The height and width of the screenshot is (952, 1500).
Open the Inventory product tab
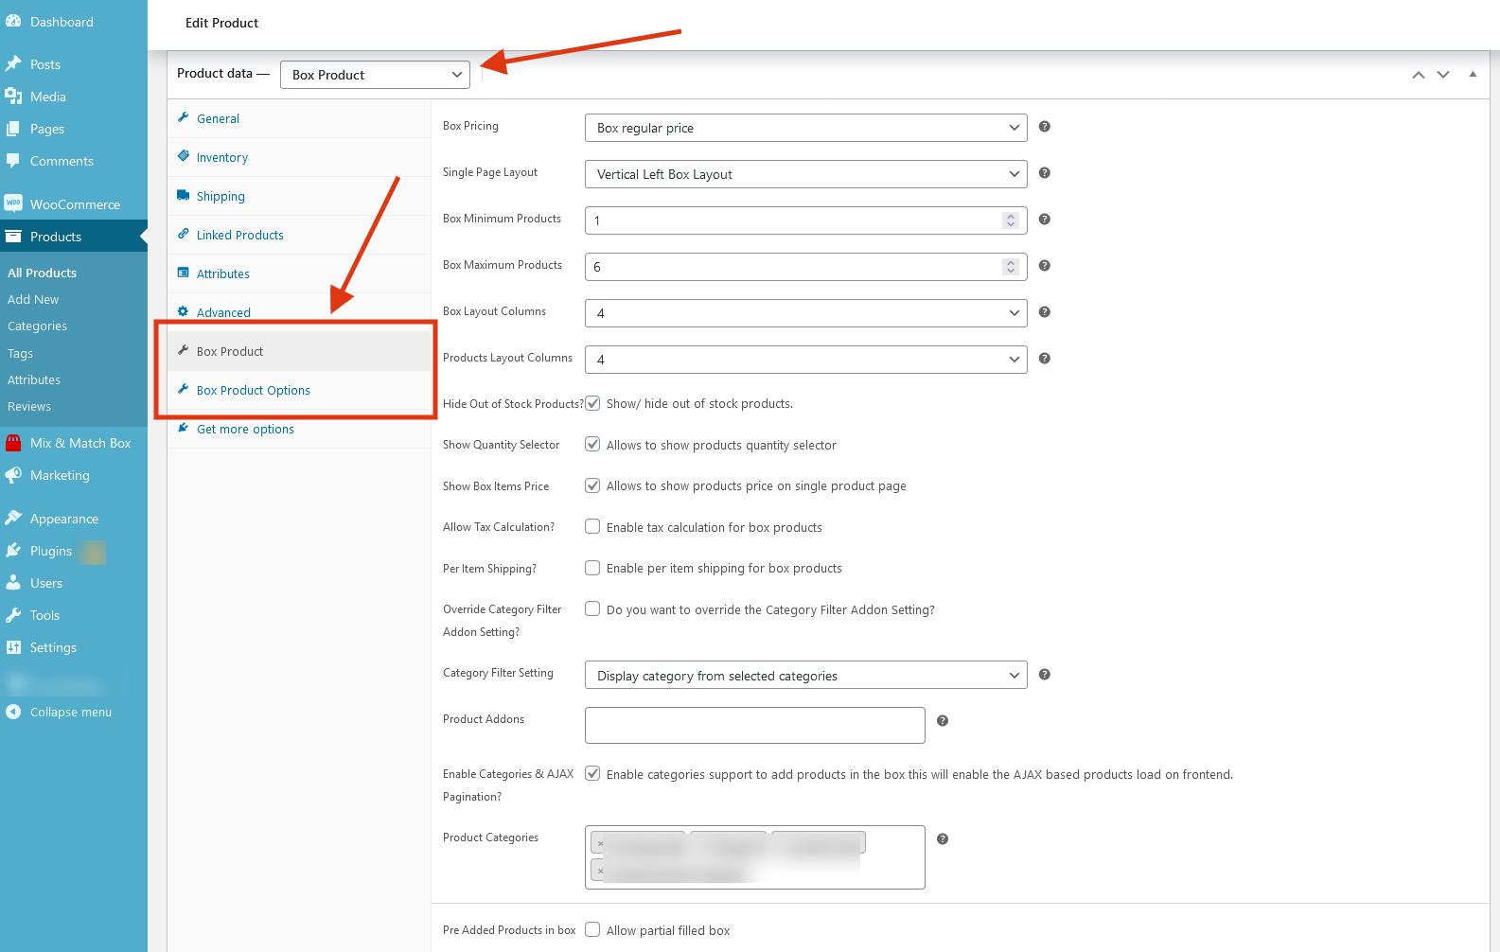pyautogui.click(x=299, y=157)
